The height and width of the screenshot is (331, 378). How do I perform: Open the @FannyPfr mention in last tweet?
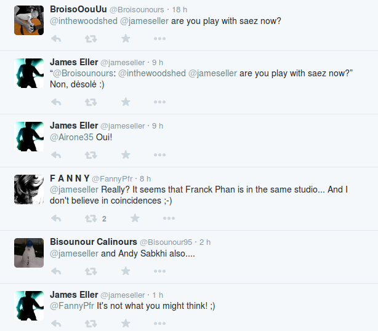pos(71,306)
